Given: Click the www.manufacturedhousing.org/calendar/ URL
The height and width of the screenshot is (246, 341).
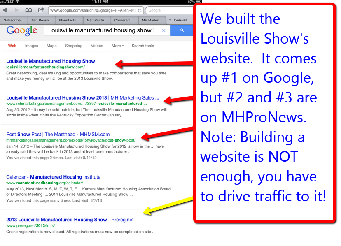Looking at the screenshot, I should (44, 183).
